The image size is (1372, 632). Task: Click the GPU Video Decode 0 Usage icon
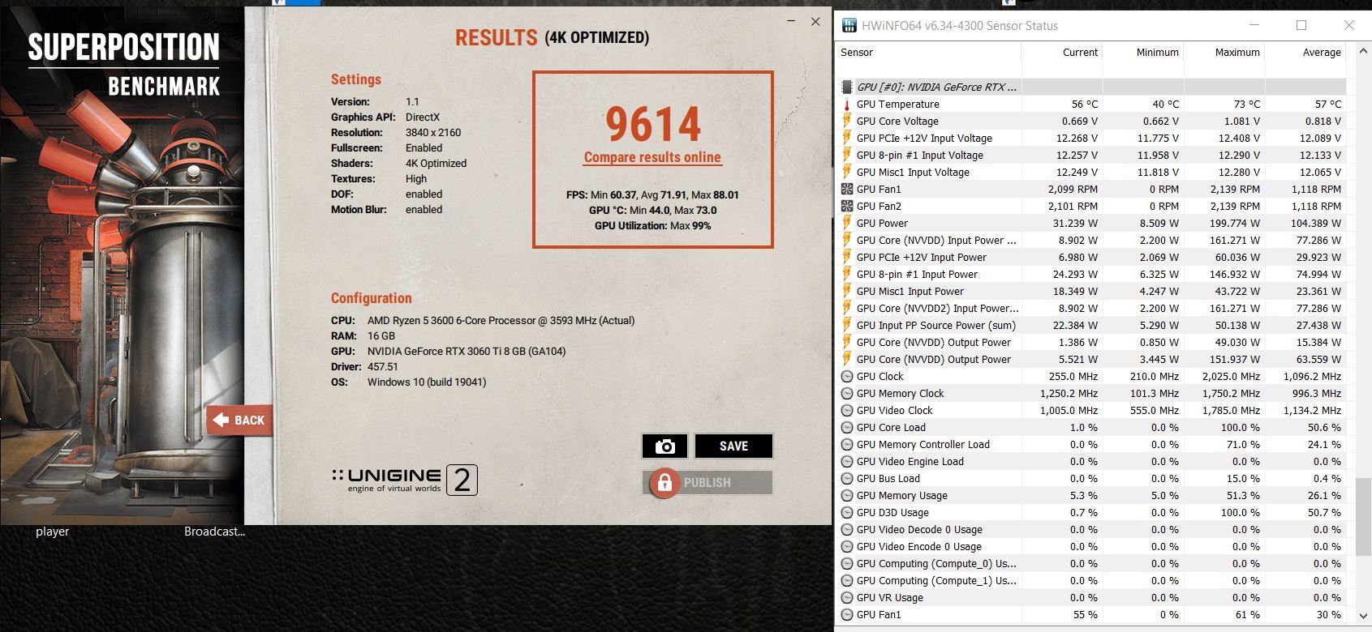[847, 530]
